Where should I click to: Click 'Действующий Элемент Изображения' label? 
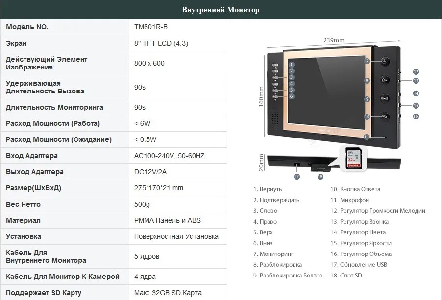[x=47, y=63]
